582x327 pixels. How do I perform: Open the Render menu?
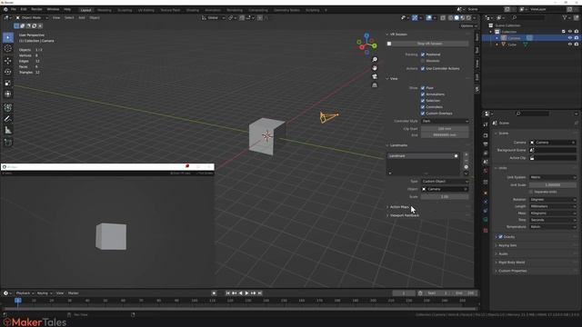tap(36, 9)
